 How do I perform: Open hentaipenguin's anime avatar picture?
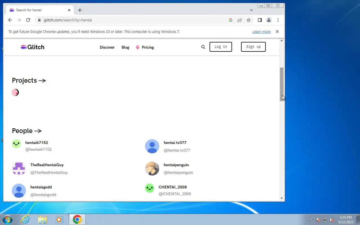coord(152,168)
